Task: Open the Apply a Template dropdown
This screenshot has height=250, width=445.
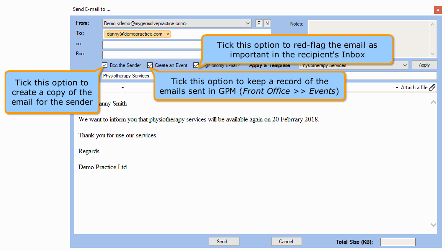Action: (405, 65)
